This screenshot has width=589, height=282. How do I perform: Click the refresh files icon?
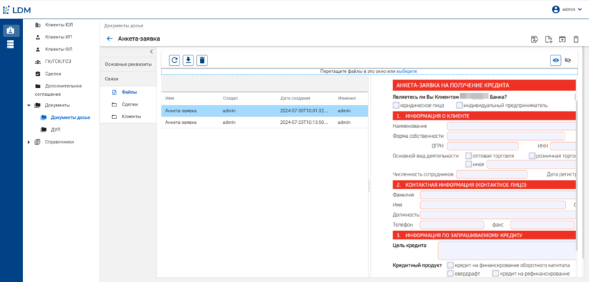point(175,61)
